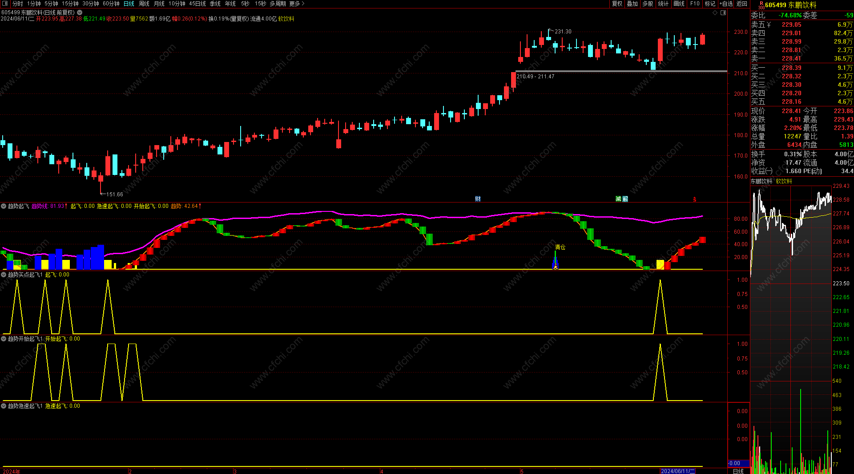Screen dimensions: 854x474
Task: Open settings for the 趋势开始起飞1 indicator
Action: pyautogui.click(x=4, y=339)
